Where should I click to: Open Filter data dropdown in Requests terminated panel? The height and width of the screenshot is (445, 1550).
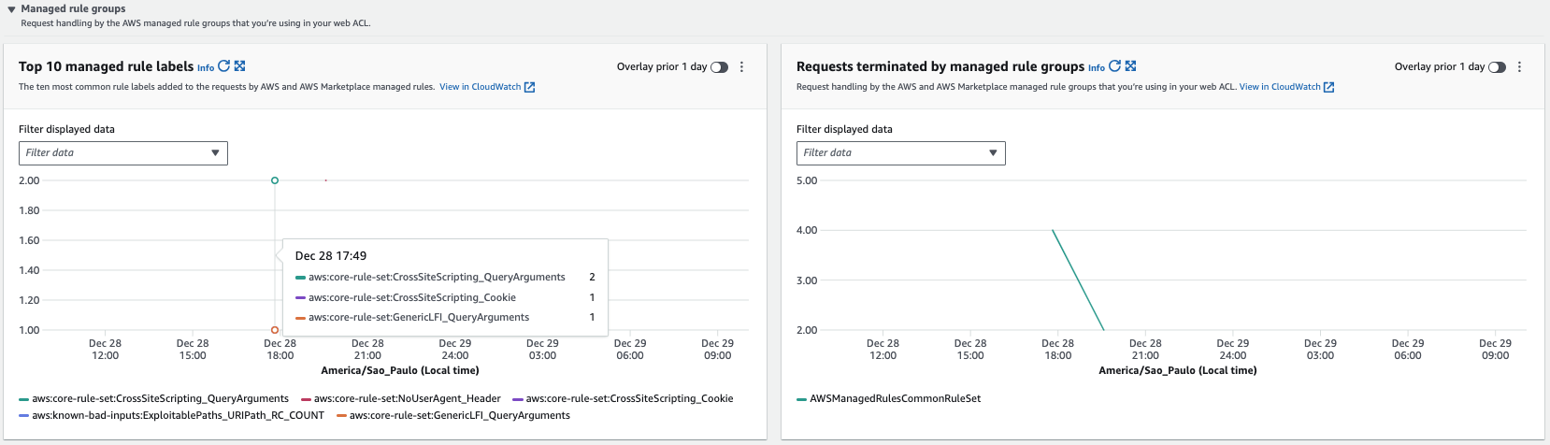(x=900, y=153)
